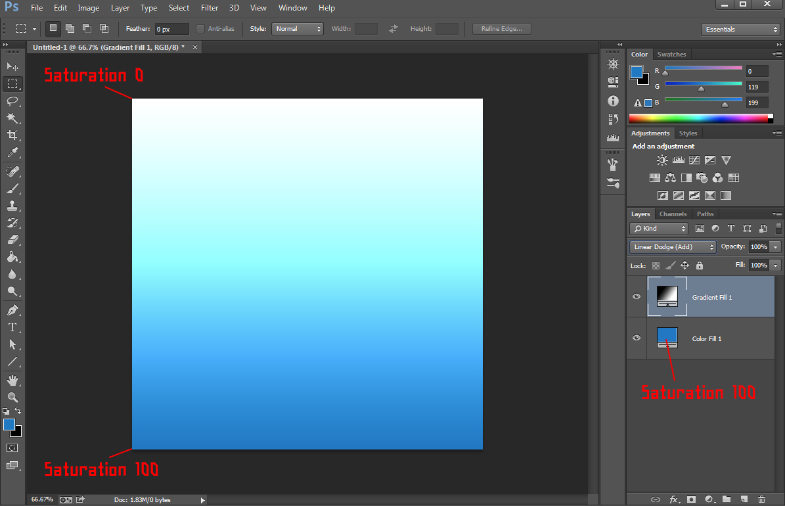Open the Essentials workspace dropdown

(x=740, y=30)
